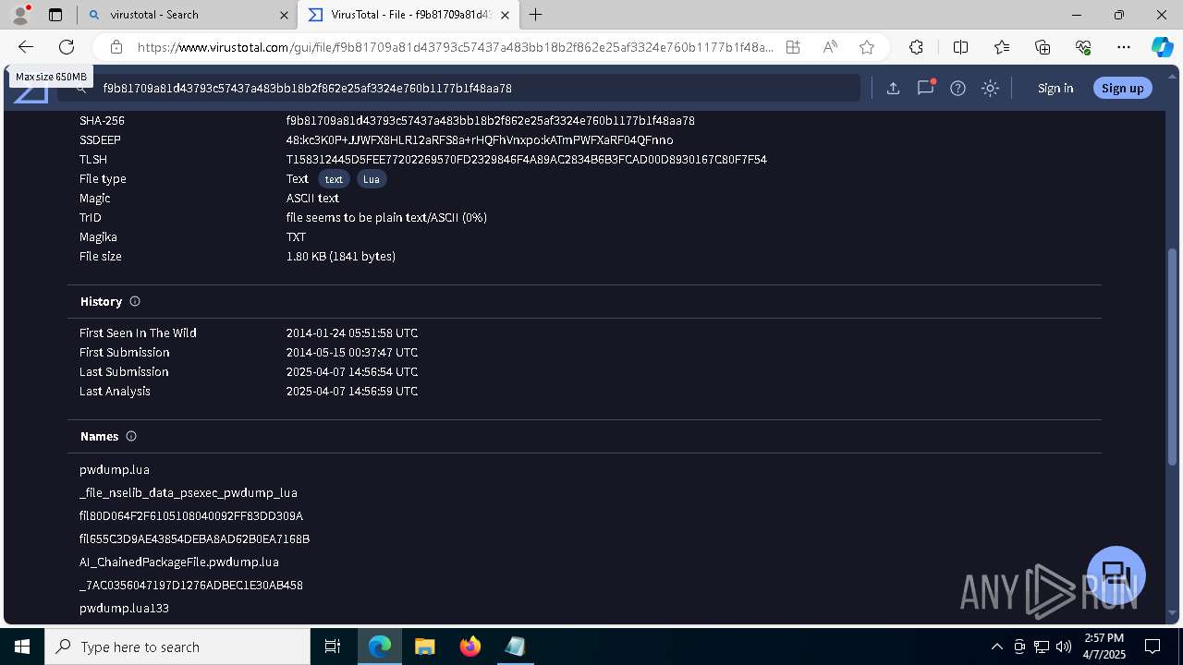Viewport: 1183px width, 665px height.
Task: Select Last Submission date value
Action: (352, 372)
